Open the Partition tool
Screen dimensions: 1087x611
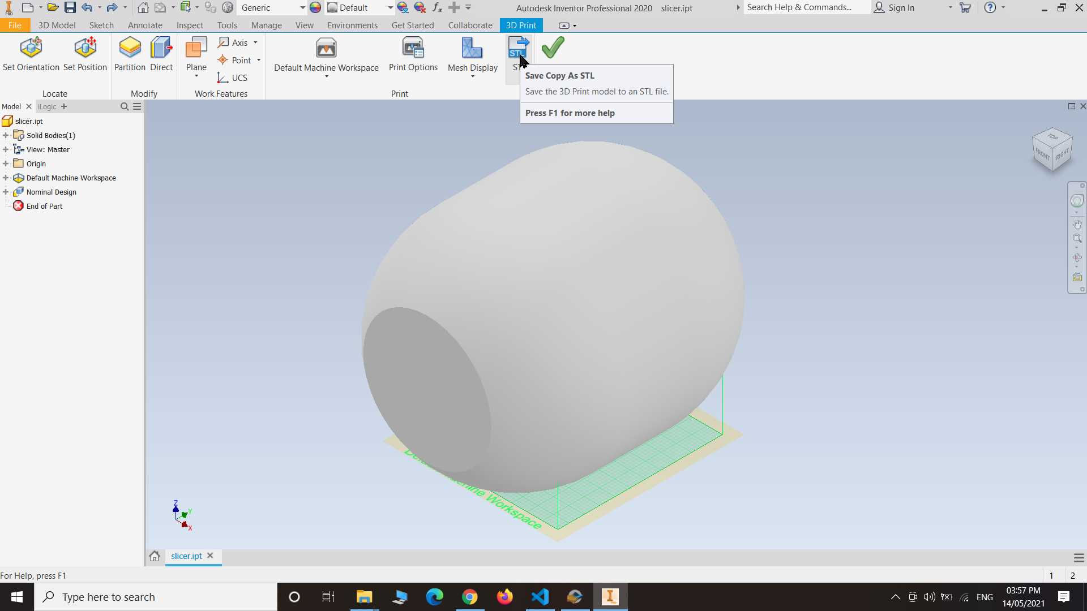coord(130,54)
